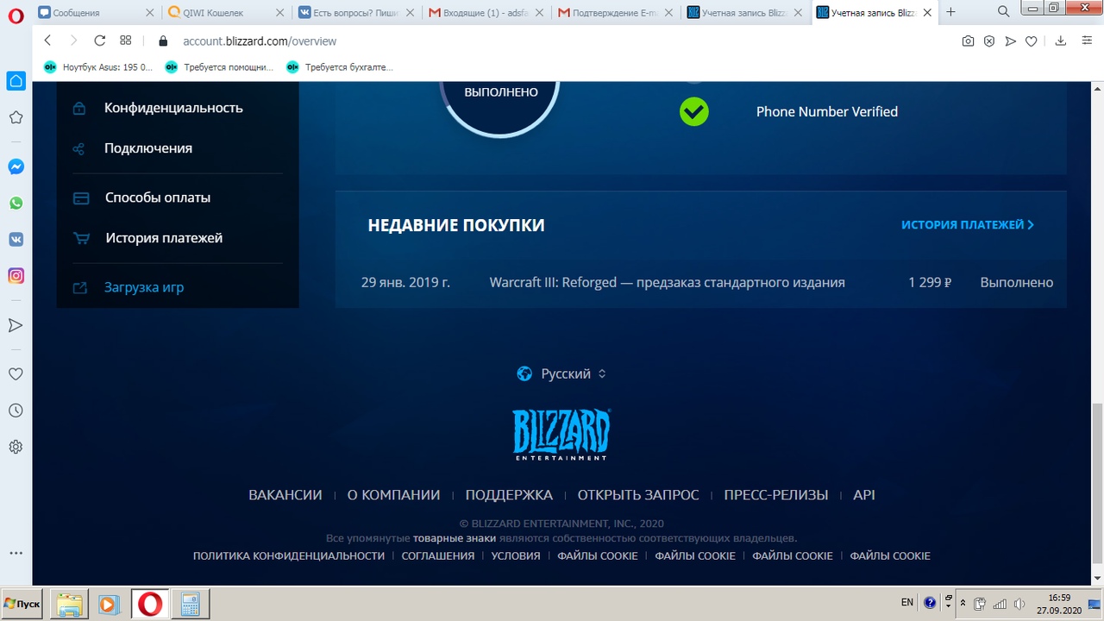Screen dimensions: 1104x621
Task: Open history clock icon in sidebar
Action: (x=16, y=411)
